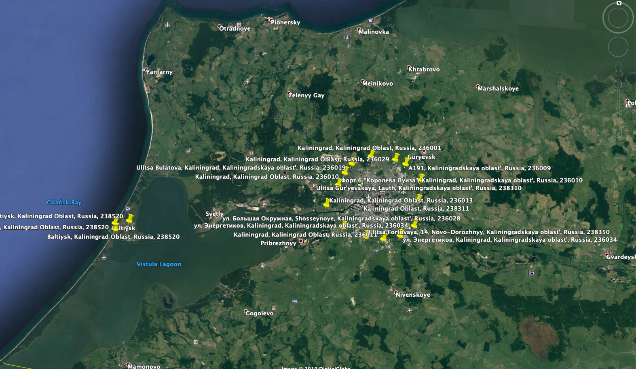
Task: Select pushpin at Ulitsa Bulatova 236019
Action: pyautogui.click(x=345, y=171)
